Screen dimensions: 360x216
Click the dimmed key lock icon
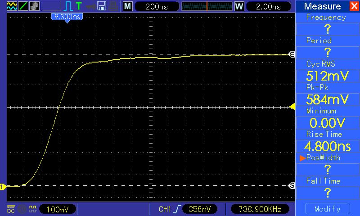pos(91,6)
